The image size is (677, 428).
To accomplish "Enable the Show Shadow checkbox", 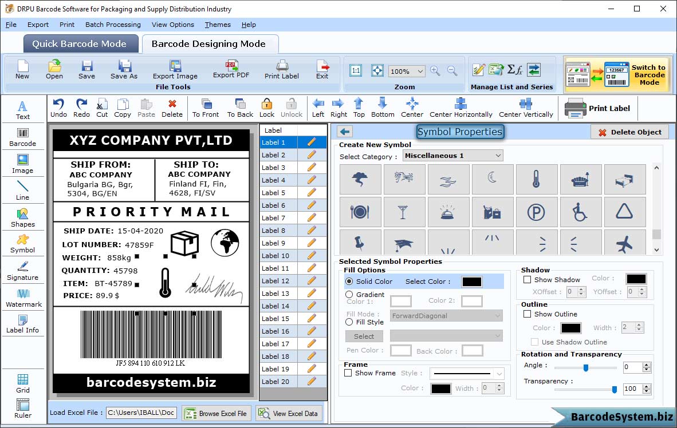I will [x=527, y=280].
